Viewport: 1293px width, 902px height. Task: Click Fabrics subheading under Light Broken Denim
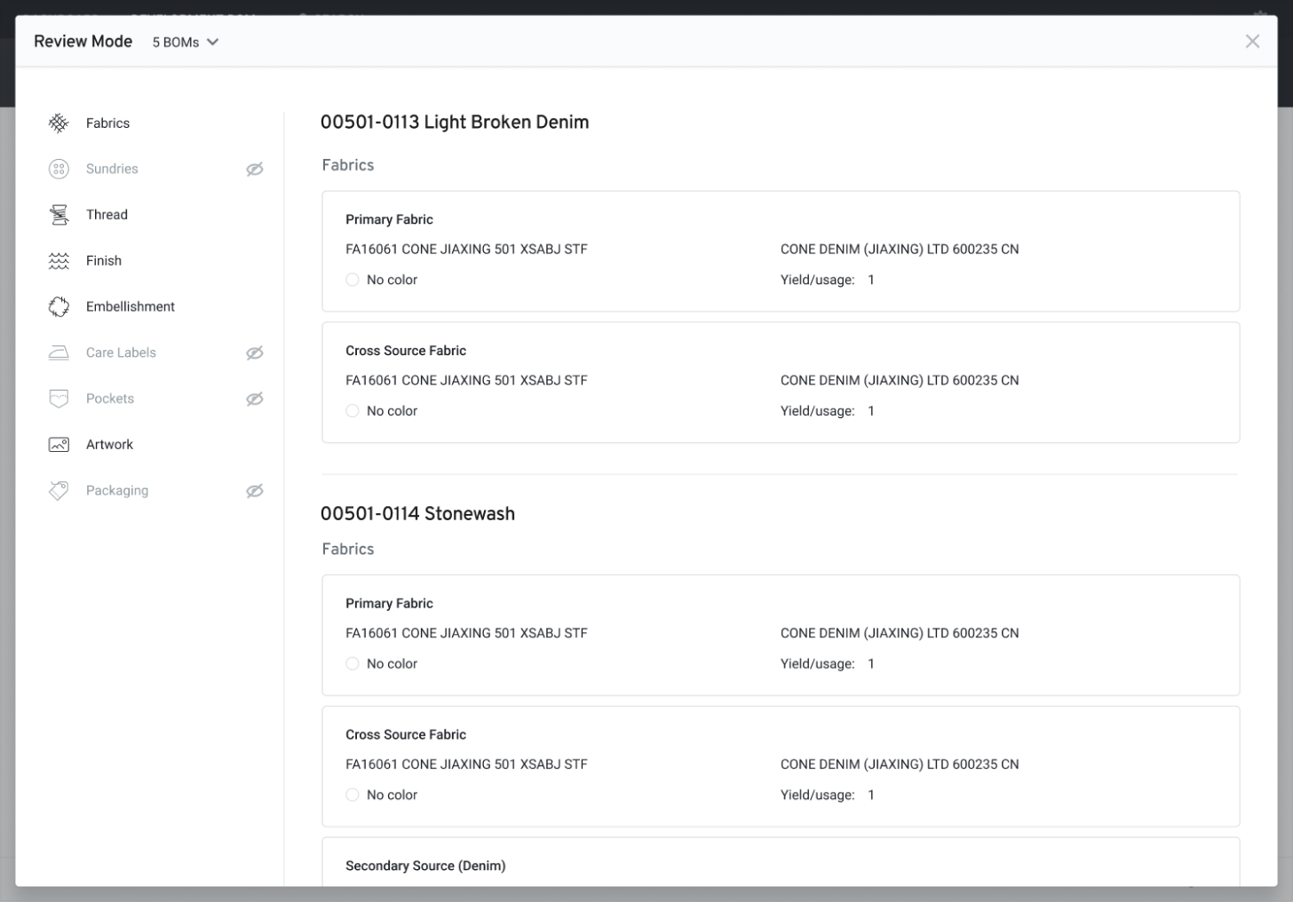pyautogui.click(x=348, y=165)
